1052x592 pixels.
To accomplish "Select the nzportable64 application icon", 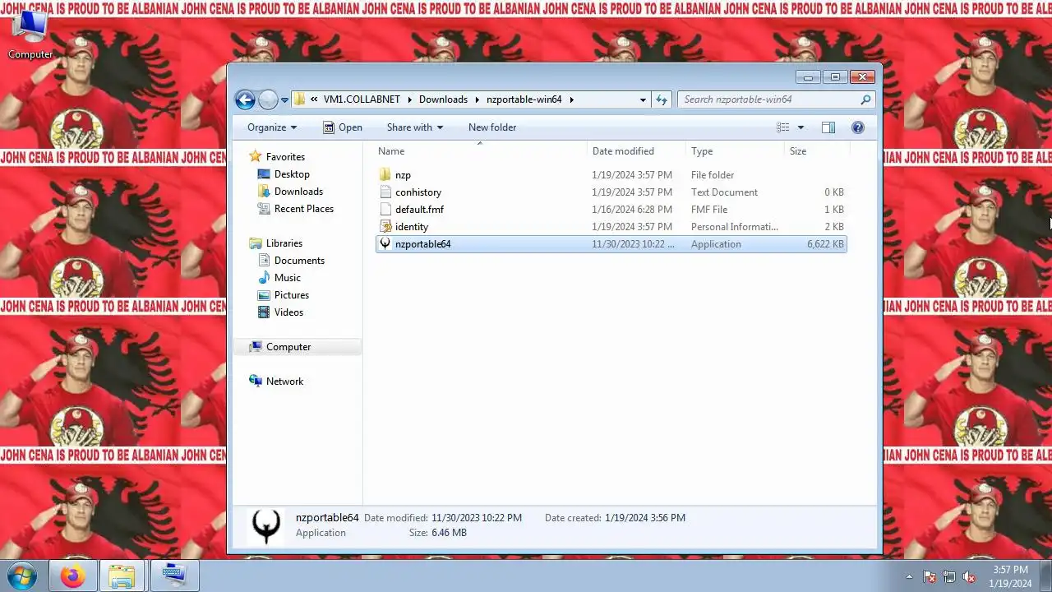I will 385,244.
